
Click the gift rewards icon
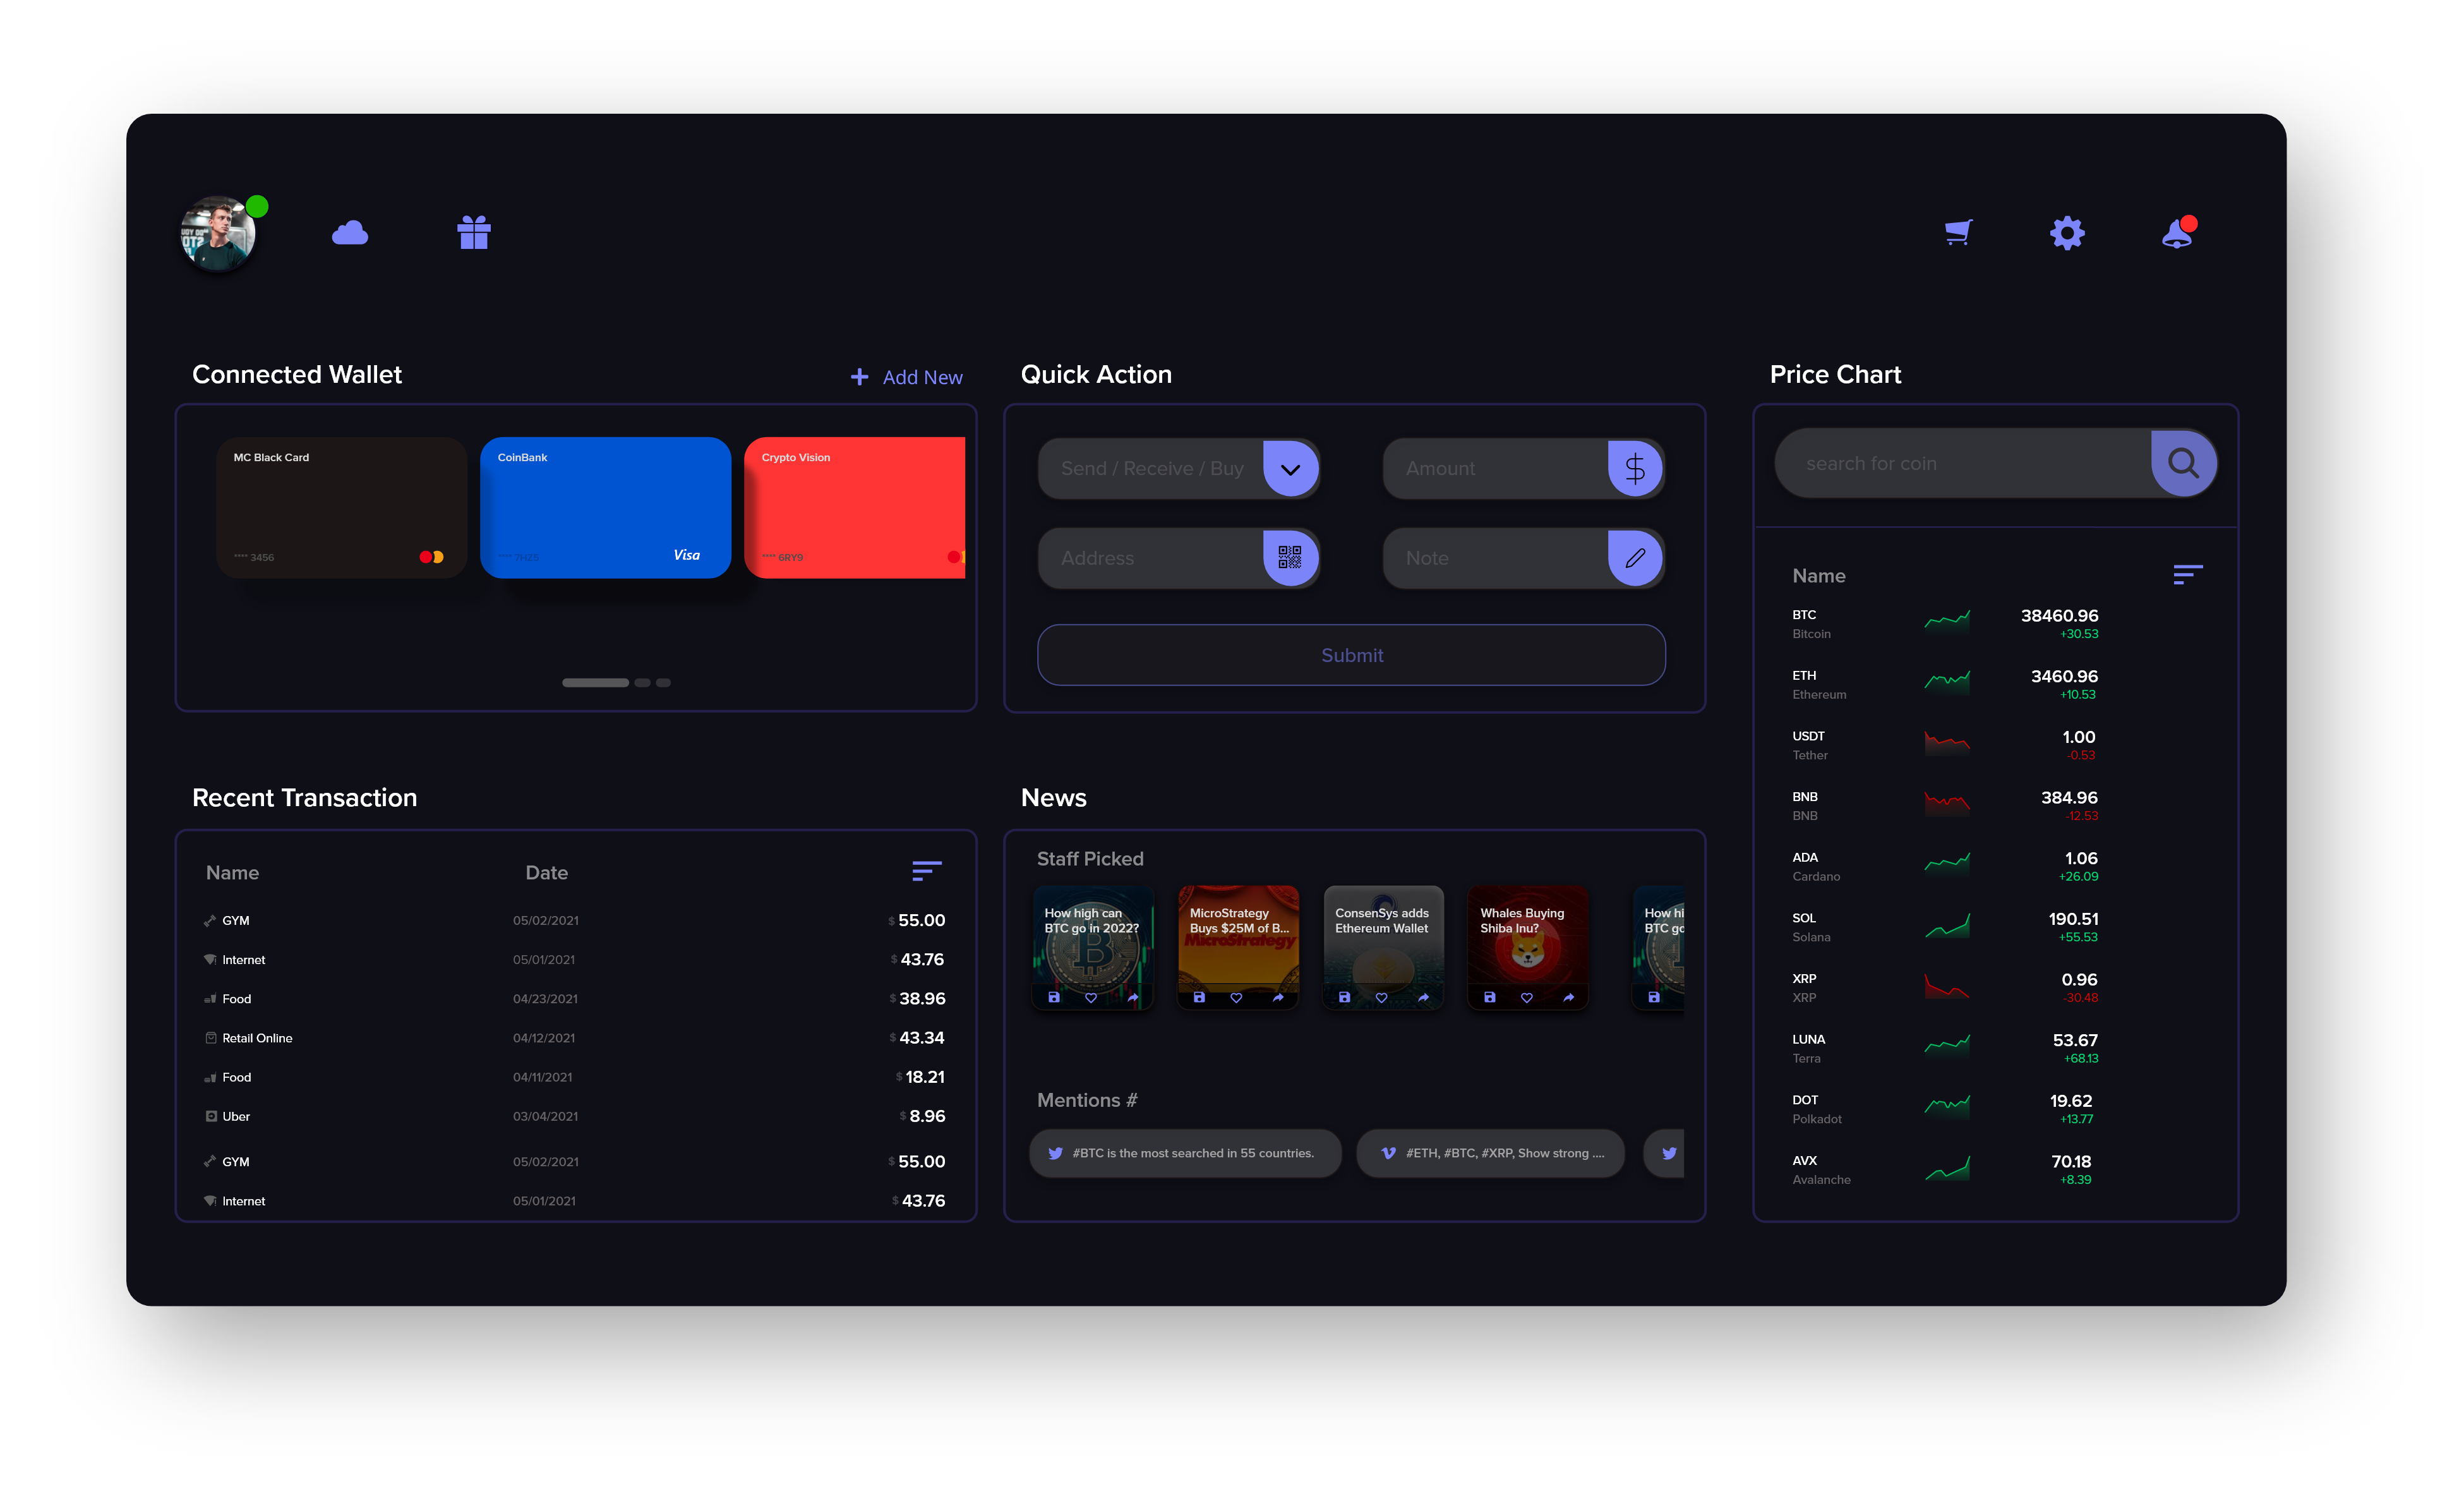pyautogui.click(x=474, y=233)
